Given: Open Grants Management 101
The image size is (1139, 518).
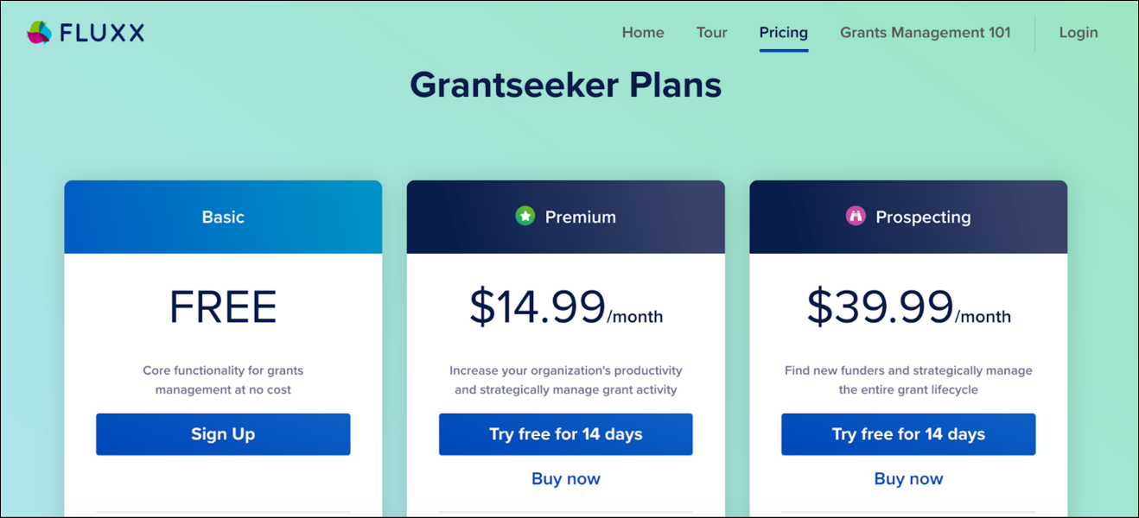Looking at the screenshot, I should click(925, 32).
